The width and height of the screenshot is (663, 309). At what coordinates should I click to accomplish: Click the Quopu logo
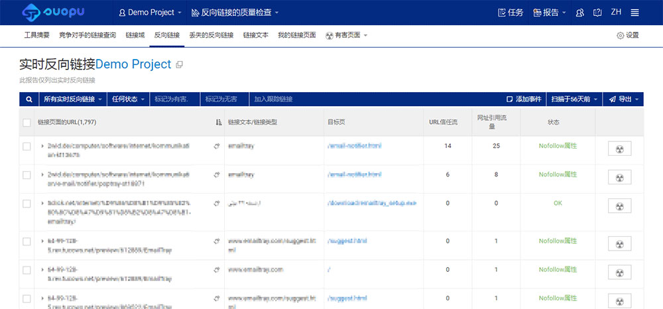pyautogui.click(x=53, y=12)
